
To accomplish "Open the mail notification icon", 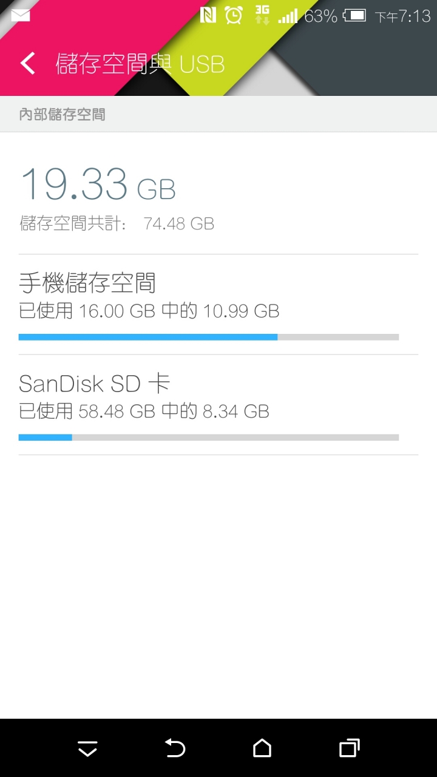I will pyautogui.click(x=21, y=15).
